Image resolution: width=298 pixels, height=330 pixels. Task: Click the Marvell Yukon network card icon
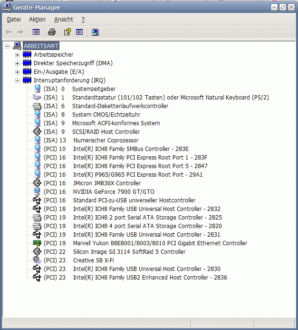pos(37,243)
